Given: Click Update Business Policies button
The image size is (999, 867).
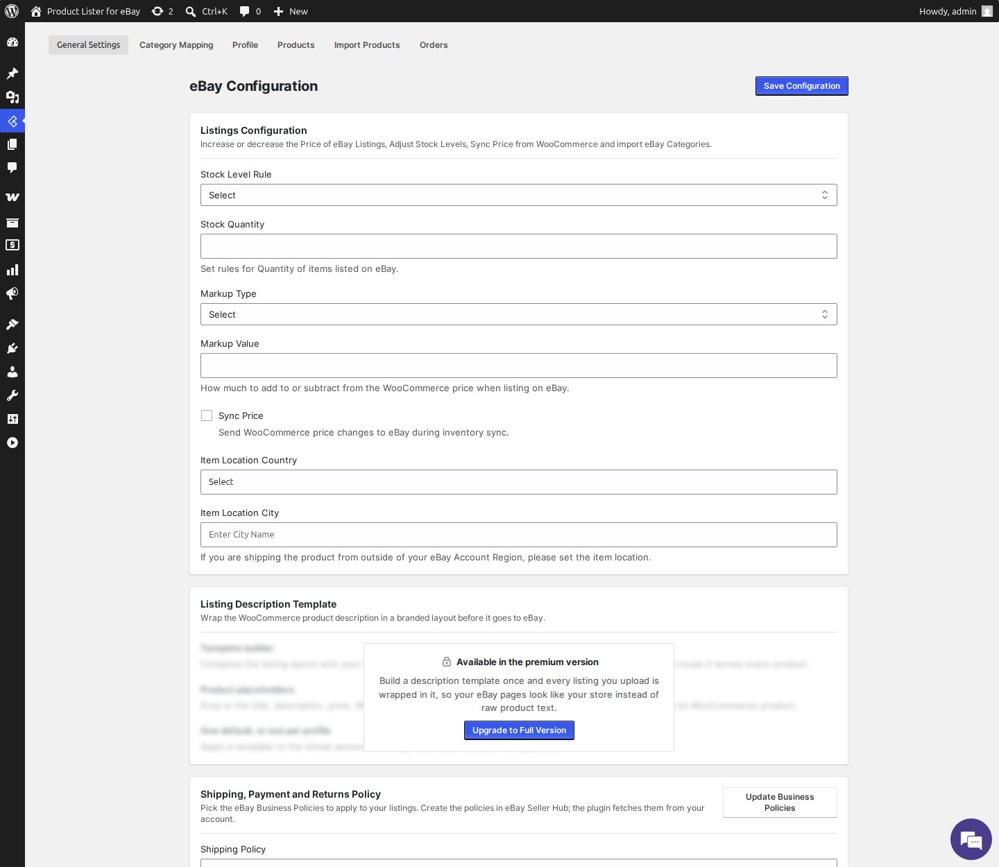Looking at the screenshot, I should (x=780, y=802).
